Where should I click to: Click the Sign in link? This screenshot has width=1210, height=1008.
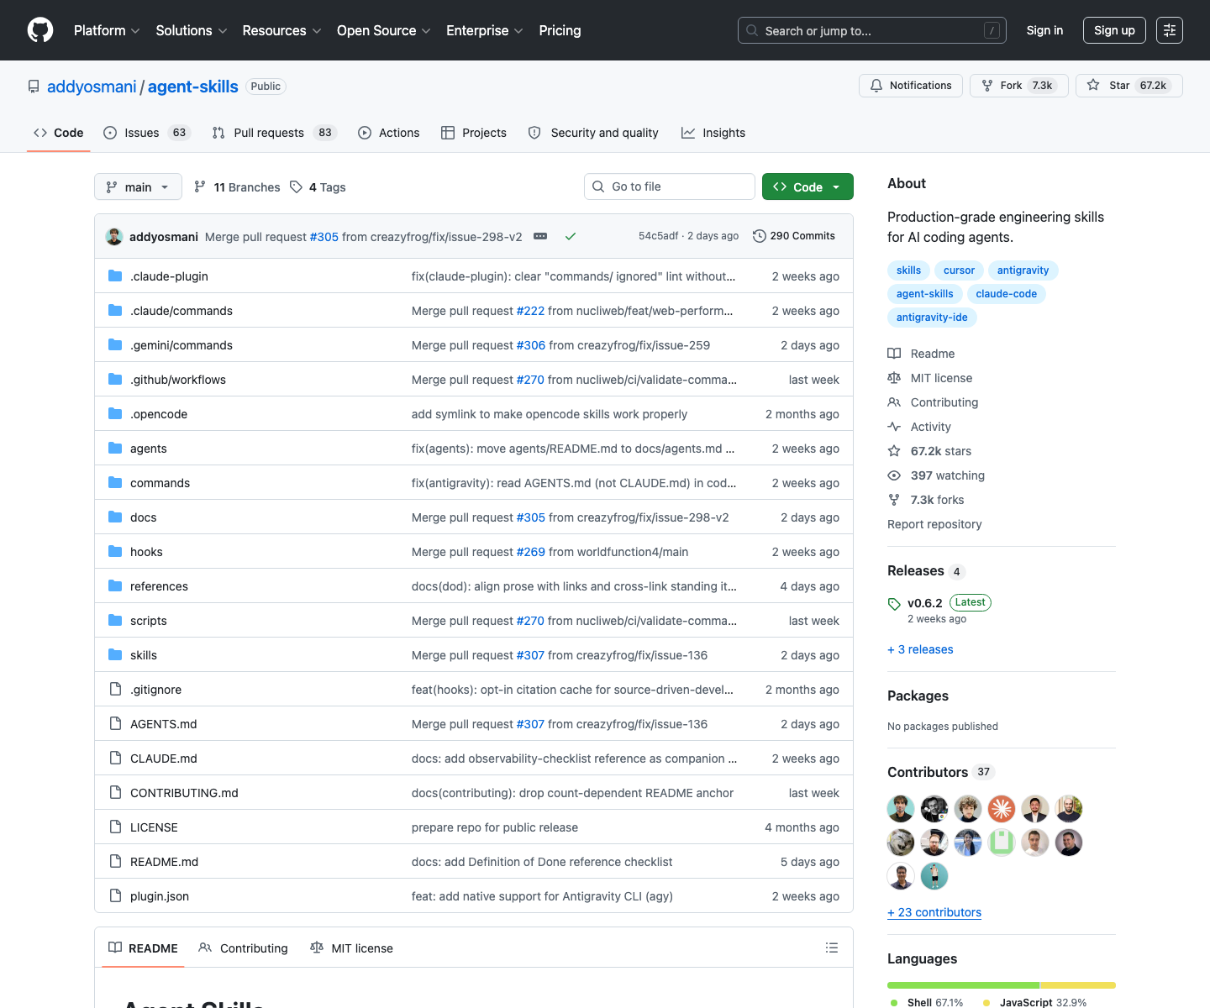(x=1044, y=30)
